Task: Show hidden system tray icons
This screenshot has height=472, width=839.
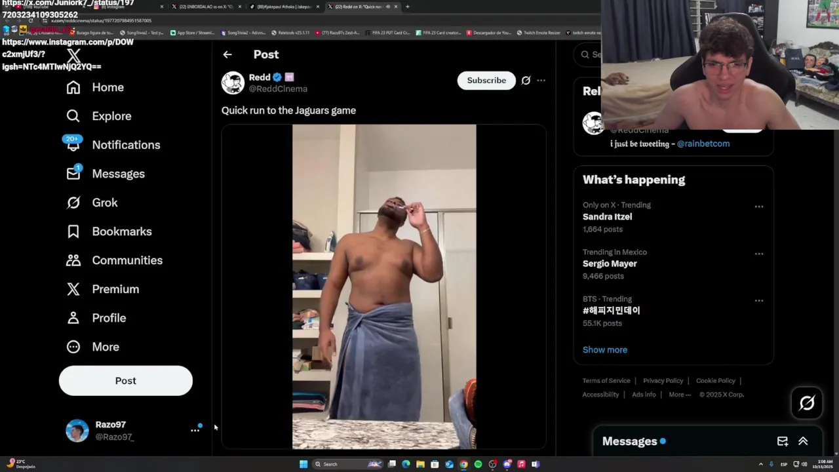Action: point(761,464)
